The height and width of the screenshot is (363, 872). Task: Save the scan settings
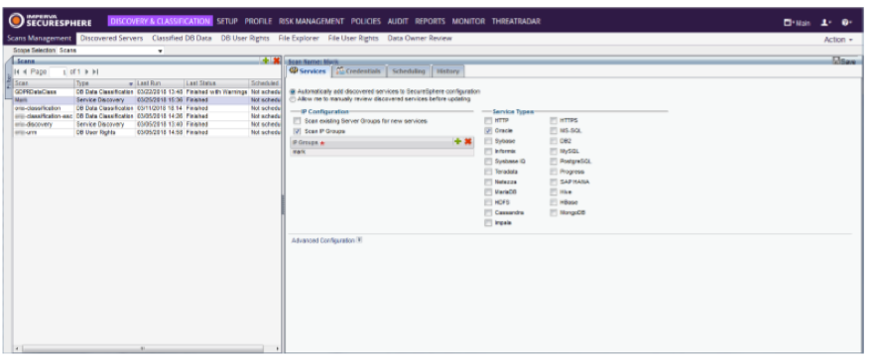pyautogui.click(x=844, y=61)
